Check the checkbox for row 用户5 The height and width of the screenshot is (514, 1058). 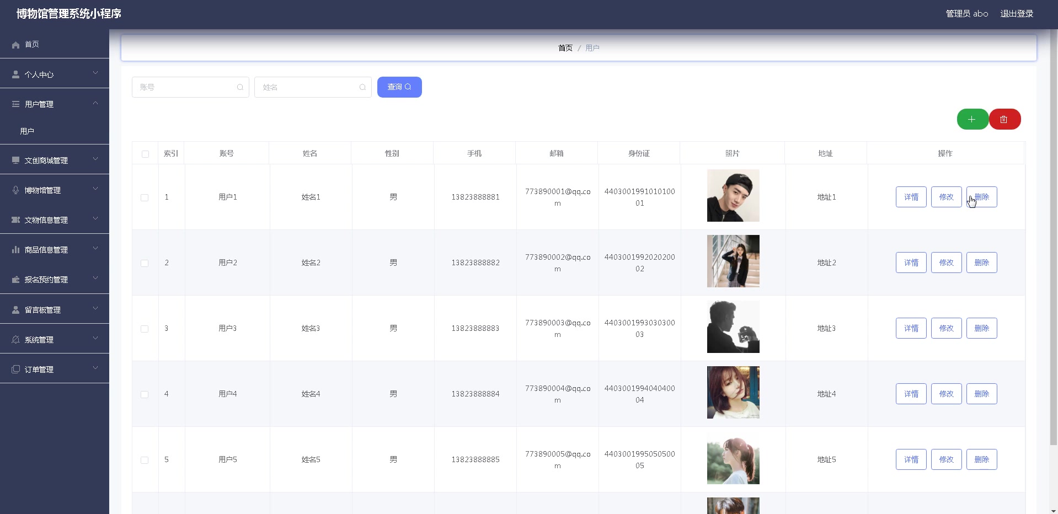(x=145, y=460)
